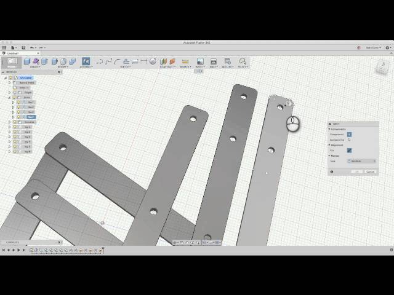This screenshot has width=394, height=295.
Task: Collapse the Alignment section in Joint dialog
Action: 329,145
